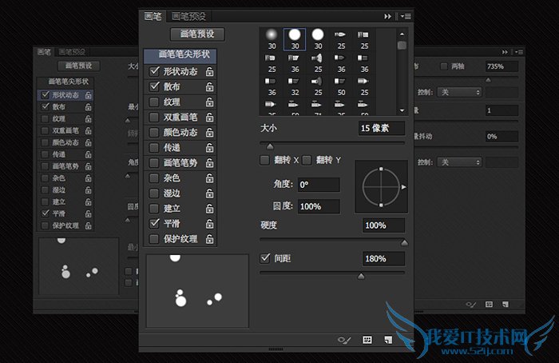Image resolution: width=559 pixels, height=363 pixels.
Task: Click the create new brush icon
Action: click(x=388, y=340)
